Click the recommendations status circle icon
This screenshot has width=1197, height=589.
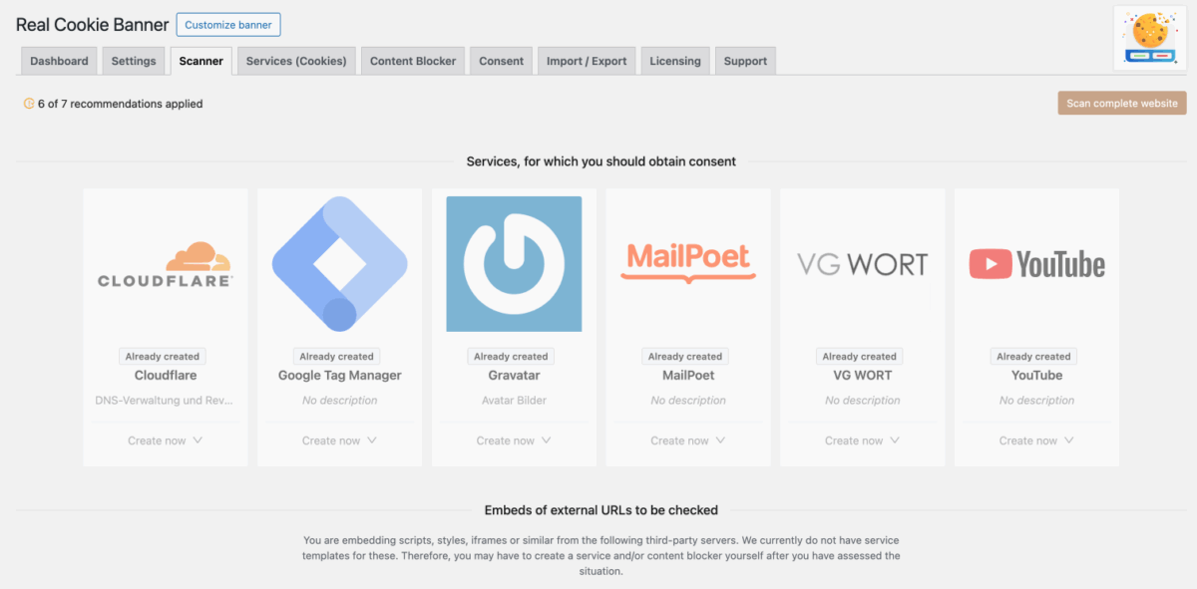tap(29, 104)
